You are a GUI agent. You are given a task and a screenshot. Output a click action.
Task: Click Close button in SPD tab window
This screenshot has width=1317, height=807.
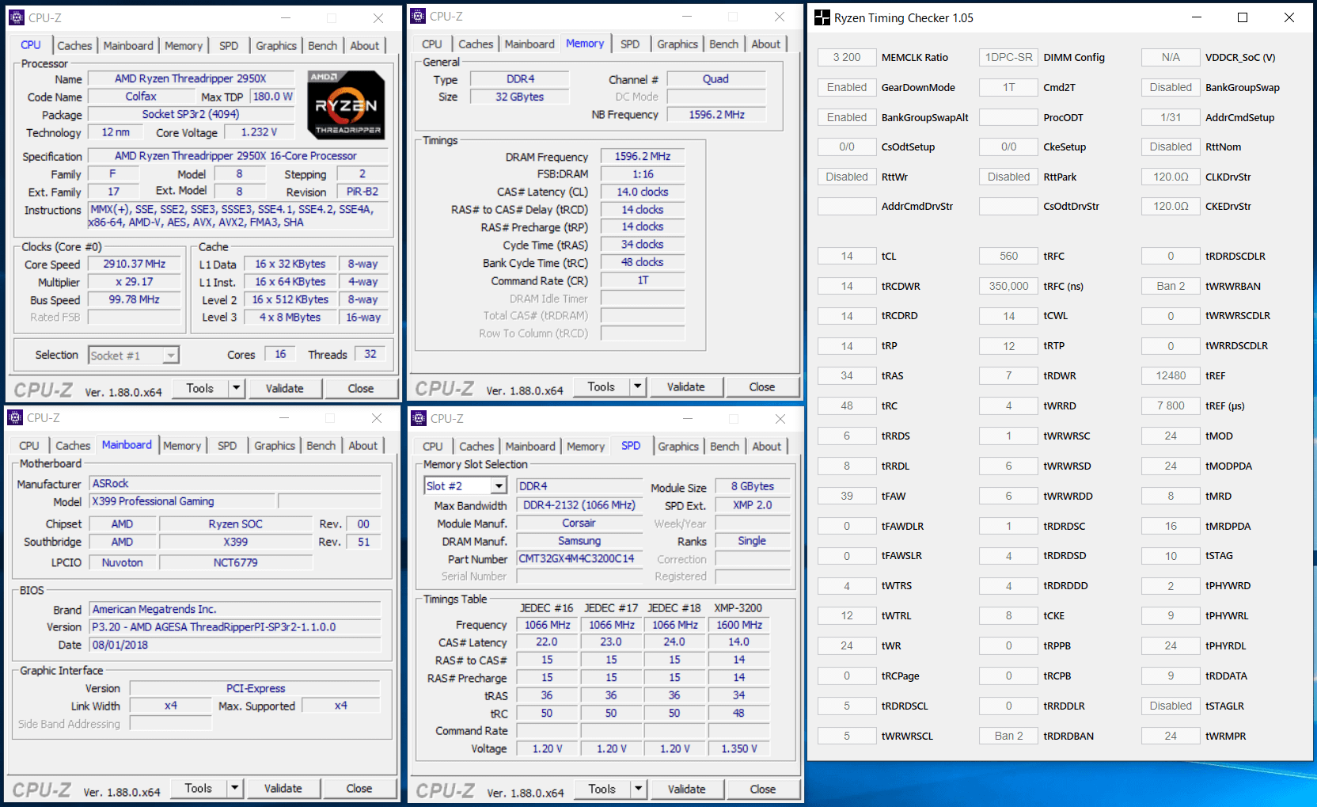[763, 789]
